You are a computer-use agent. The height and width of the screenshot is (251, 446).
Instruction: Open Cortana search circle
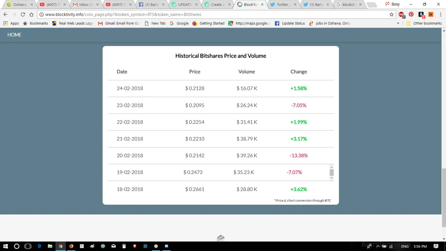tap(16, 246)
